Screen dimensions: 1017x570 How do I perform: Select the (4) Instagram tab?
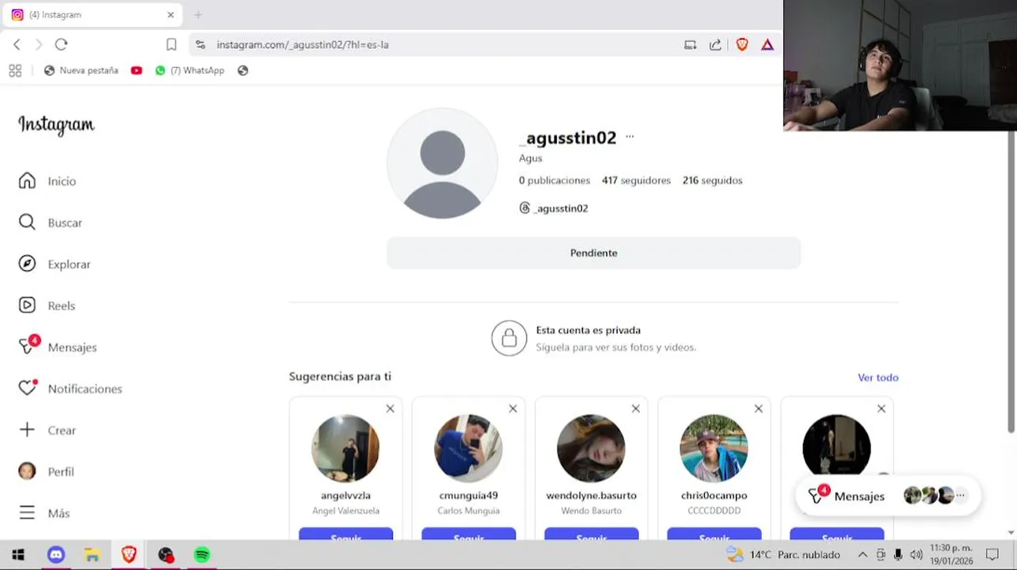click(x=93, y=14)
